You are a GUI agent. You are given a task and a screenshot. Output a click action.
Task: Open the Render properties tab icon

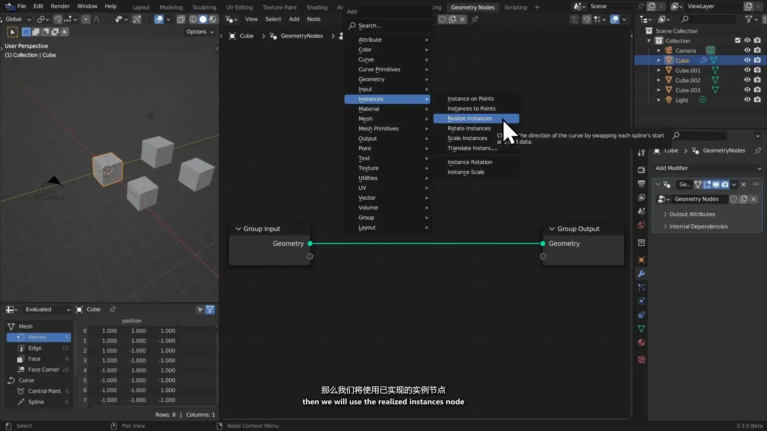tap(641, 170)
